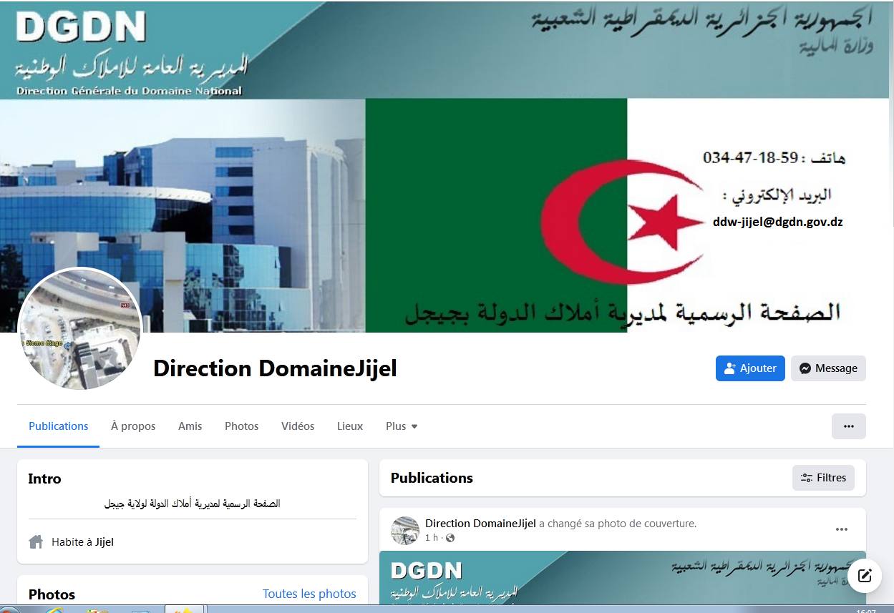Screen dimensions: 894x613
Task: Click the circular profile picture
Action: (x=80, y=330)
